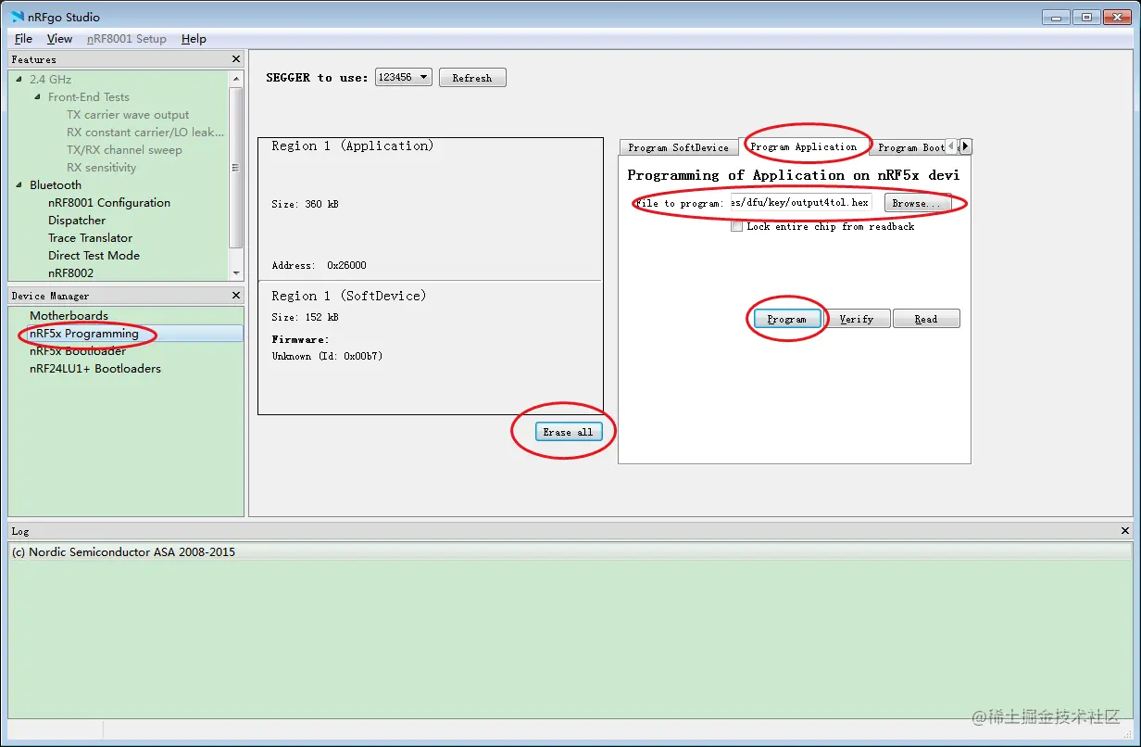This screenshot has height=747, width=1141.
Task: Click the Verify button
Action: pos(857,319)
